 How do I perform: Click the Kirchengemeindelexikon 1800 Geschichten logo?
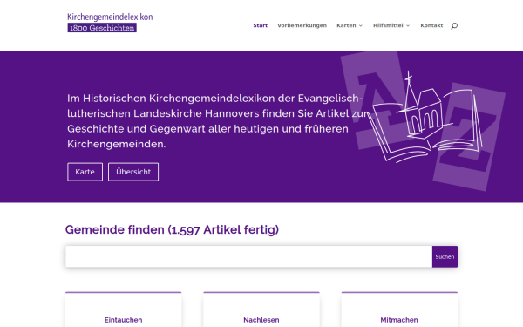(110, 23)
